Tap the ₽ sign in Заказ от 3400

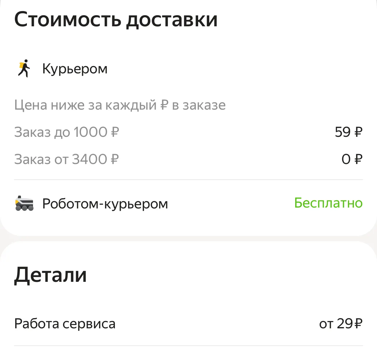tap(115, 159)
